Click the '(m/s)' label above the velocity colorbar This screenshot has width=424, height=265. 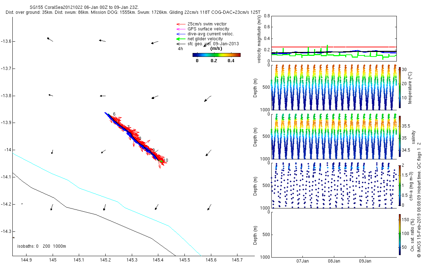(216, 48)
